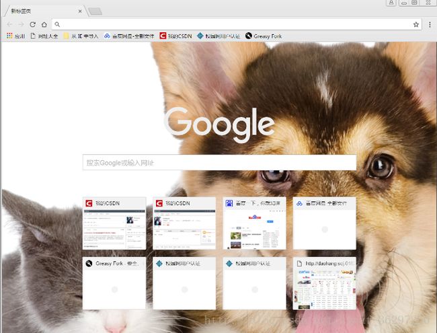Open the 网址大全 bookmark
Viewport: 437px width, 333px height.
[x=44, y=36]
